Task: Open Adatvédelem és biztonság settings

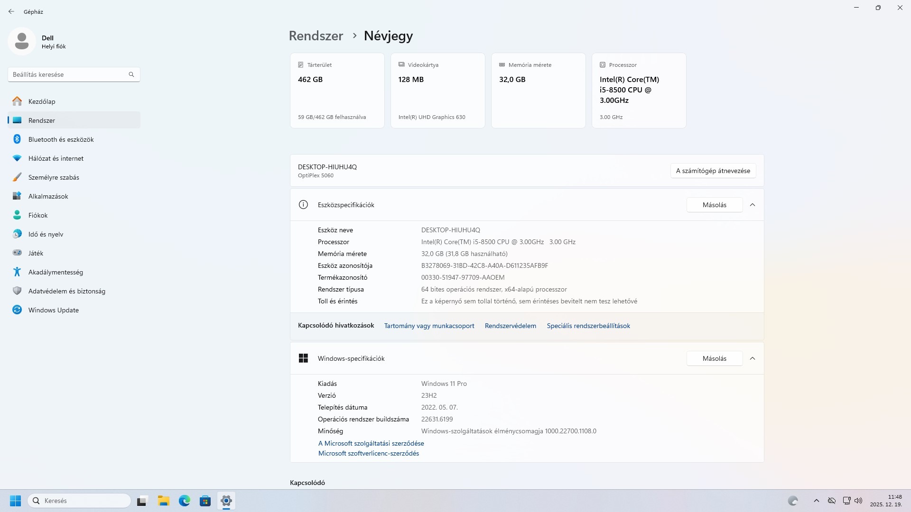Action: (x=66, y=291)
